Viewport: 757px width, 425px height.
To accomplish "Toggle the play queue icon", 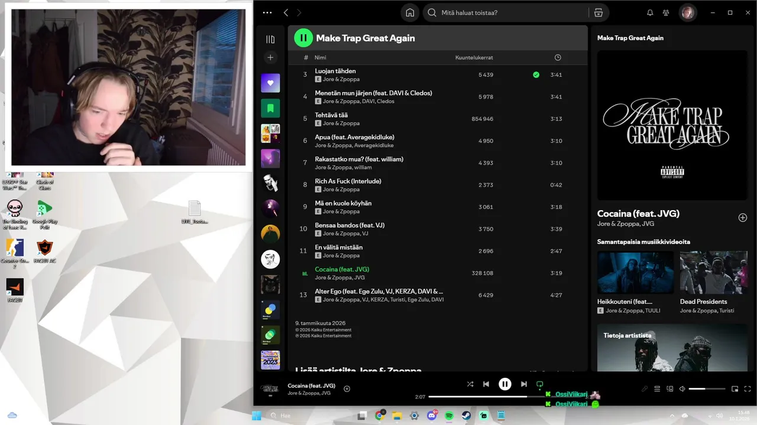I will (657, 389).
